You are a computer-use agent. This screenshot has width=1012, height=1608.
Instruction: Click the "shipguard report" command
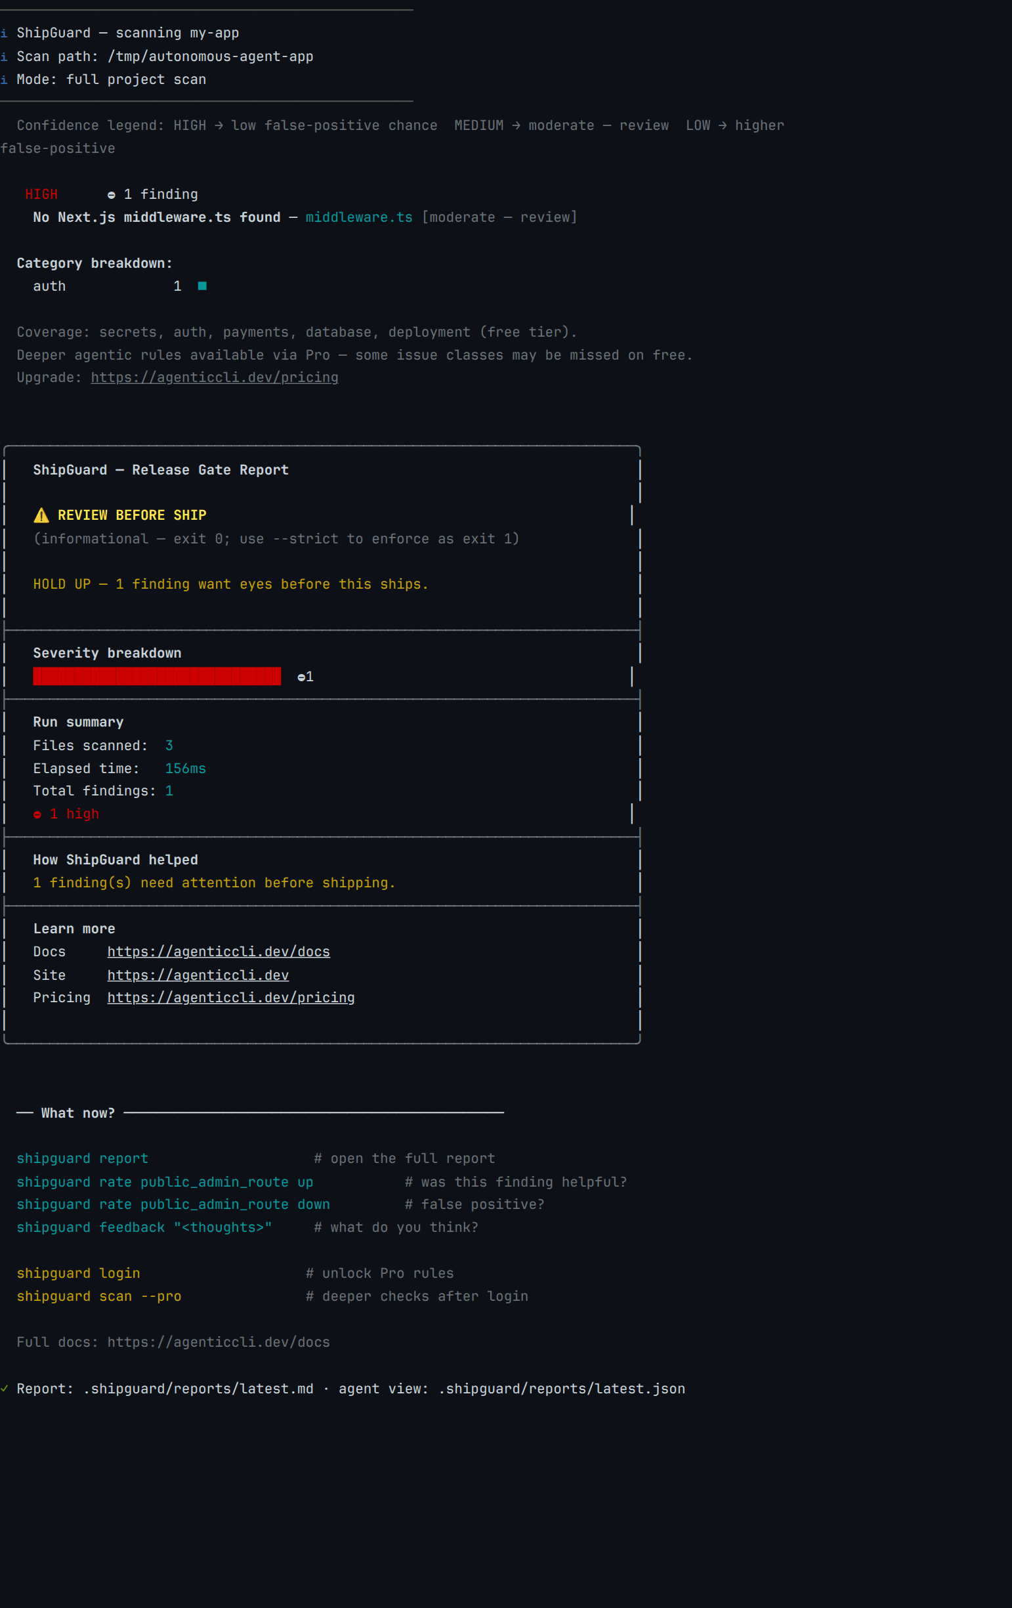pyautogui.click(x=83, y=1158)
